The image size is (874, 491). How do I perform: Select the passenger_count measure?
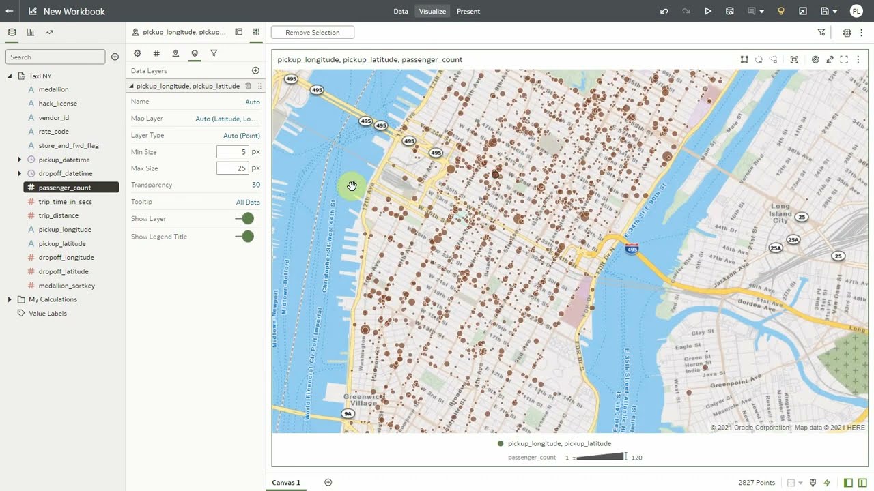pyautogui.click(x=71, y=187)
